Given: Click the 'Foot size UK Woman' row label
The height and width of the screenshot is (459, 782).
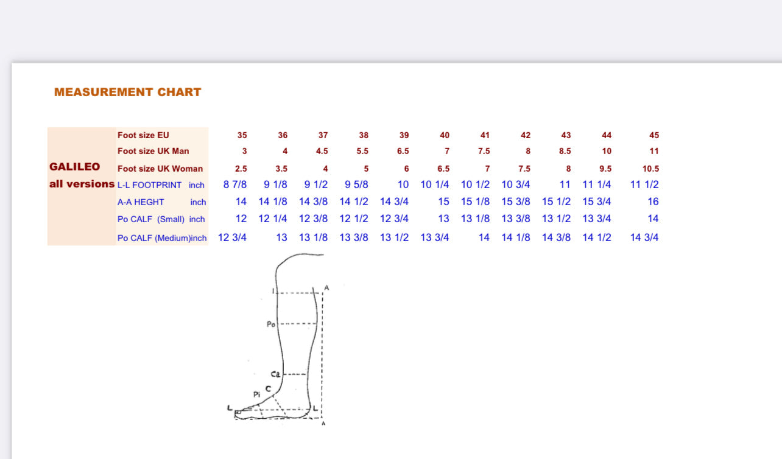Looking at the screenshot, I should tap(160, 169).
